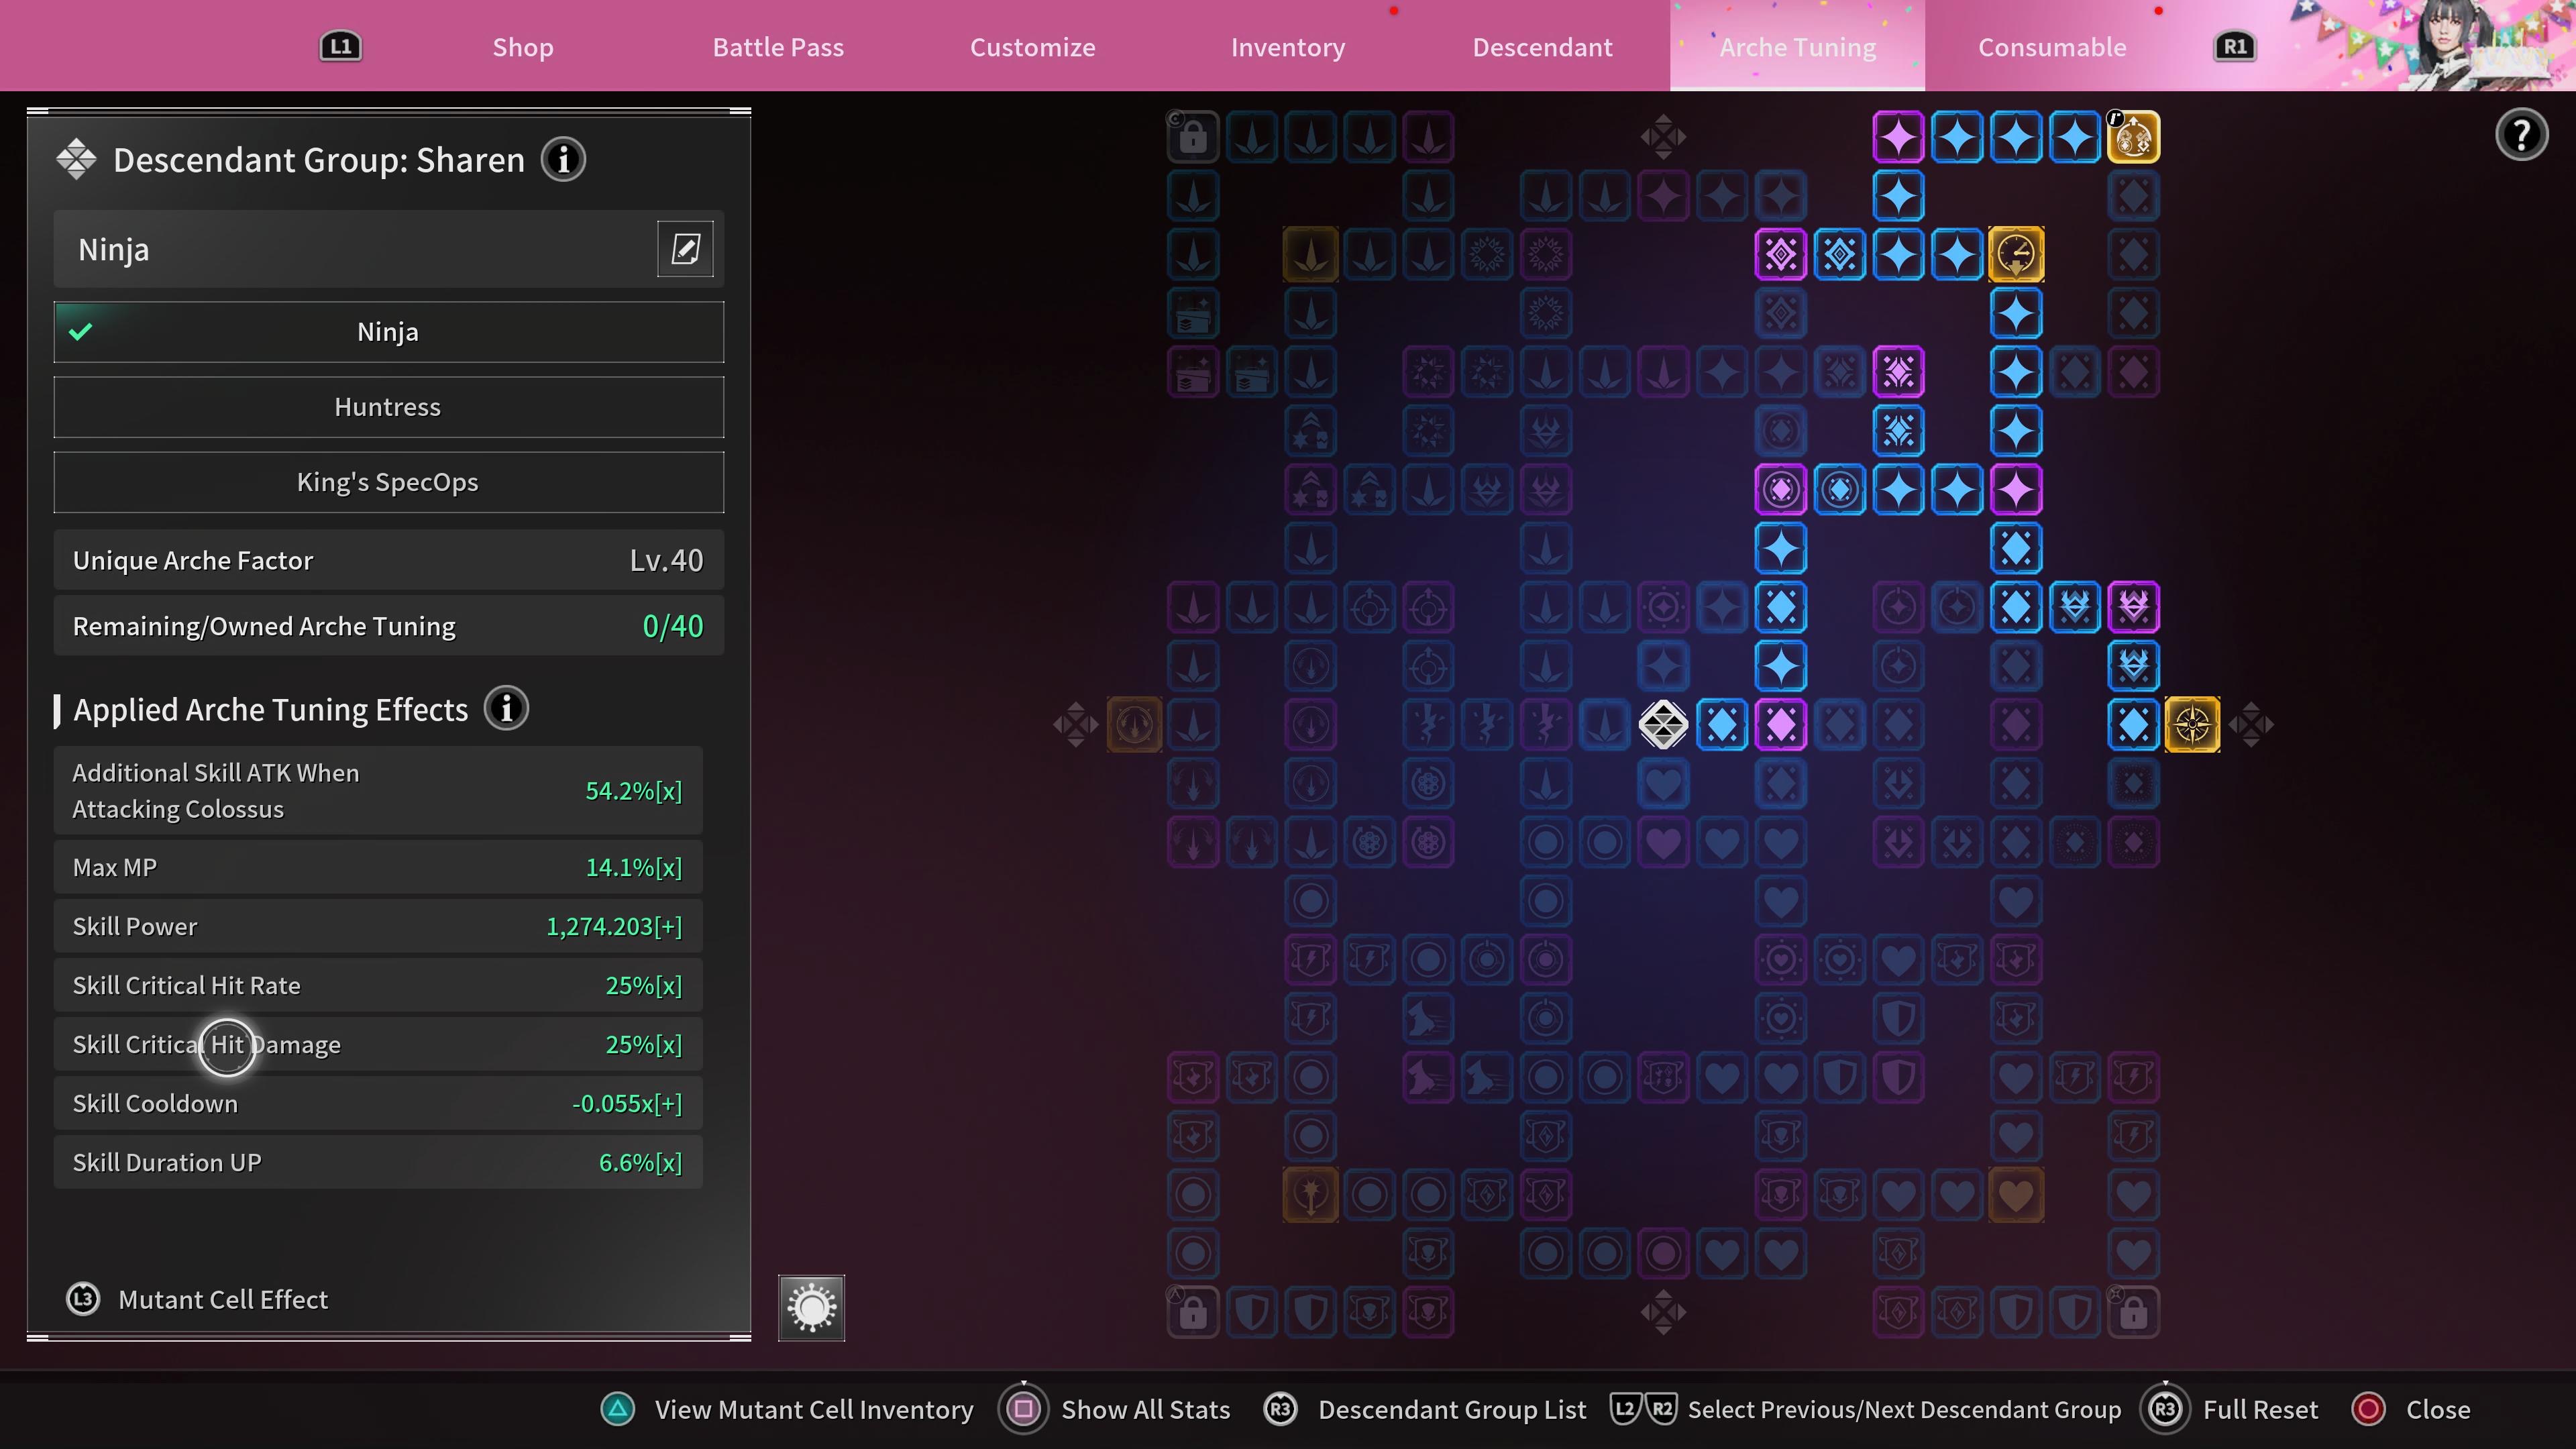This screenshot has height=1449, width=2576.
Task: Select the dim gold node at far left edge
Action: coord(1134,724)
